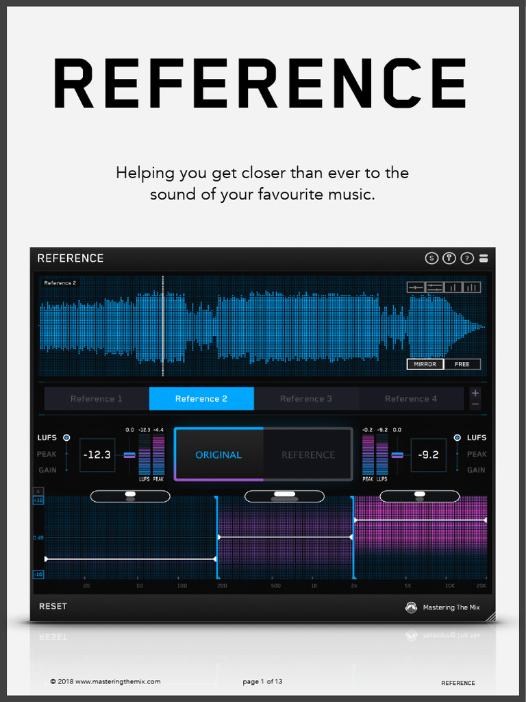Click the www.masteringthemix.com footer text
Screen dimensions: 526x702
pyautogui.click(x=118, y=681)
